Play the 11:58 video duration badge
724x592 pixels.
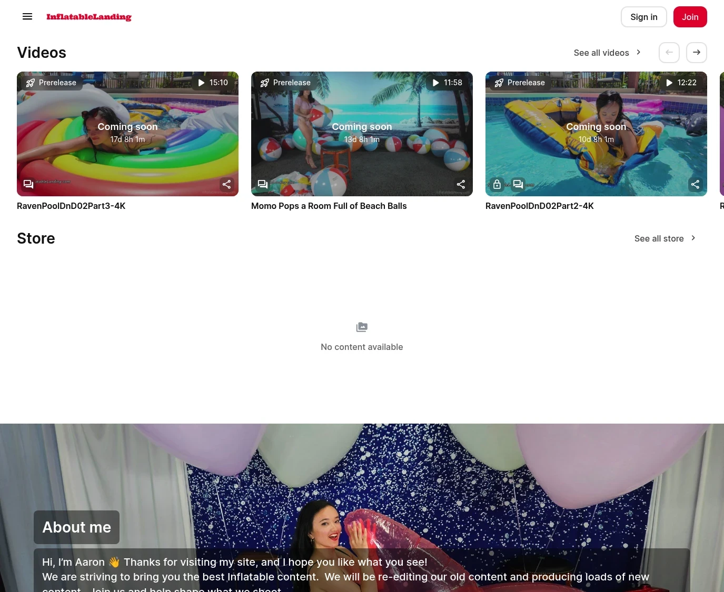pos(448,83)
